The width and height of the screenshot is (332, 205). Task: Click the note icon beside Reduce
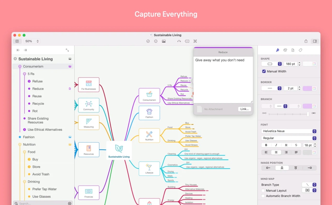[x=70, y=89]
